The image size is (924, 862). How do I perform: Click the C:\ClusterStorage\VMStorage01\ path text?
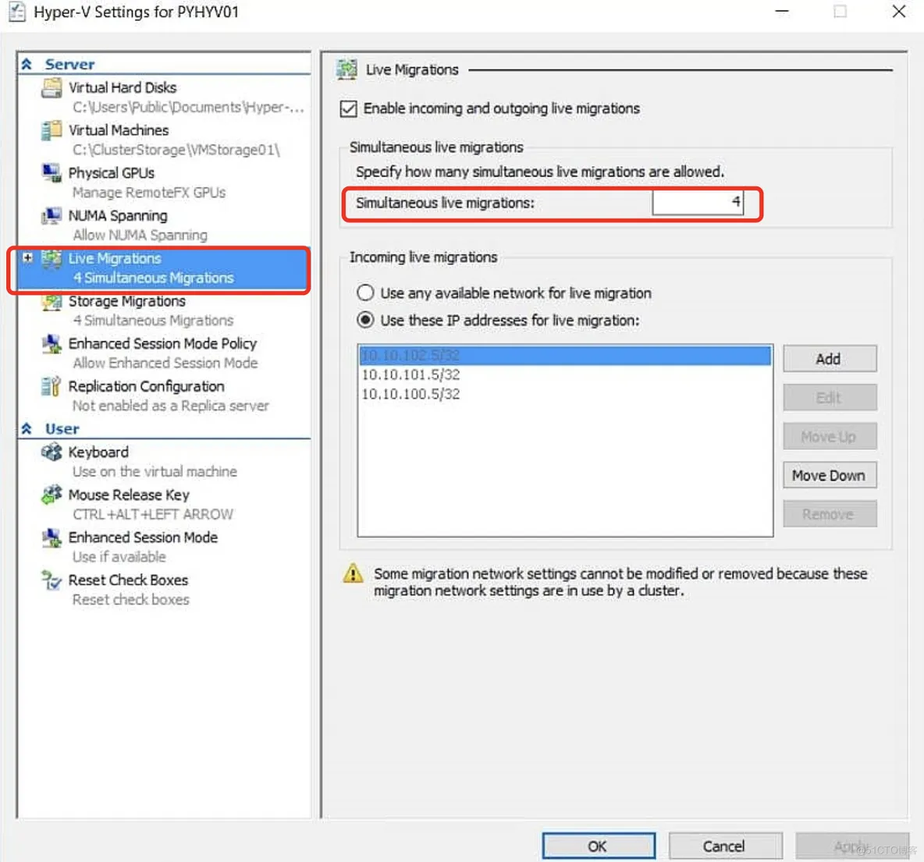click(x=176, y=150)
